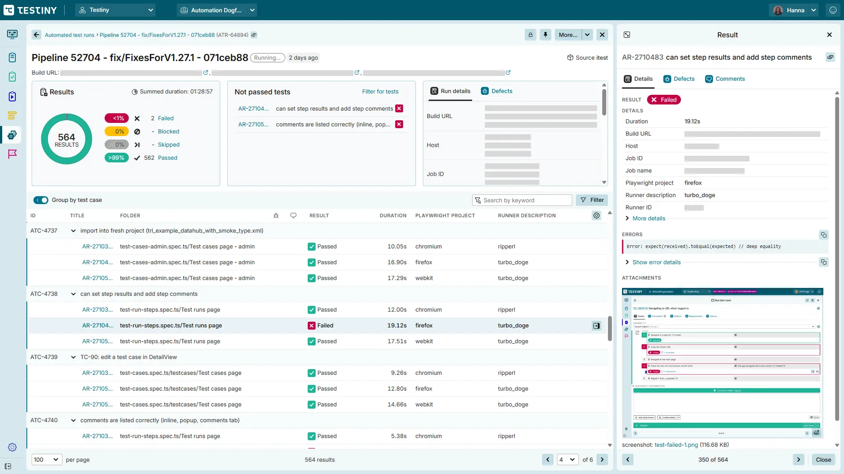The height and width of the screenshot is (474, 844).
Task: Copy link for result AR-2710483
Action: click(x=830, y=57)
